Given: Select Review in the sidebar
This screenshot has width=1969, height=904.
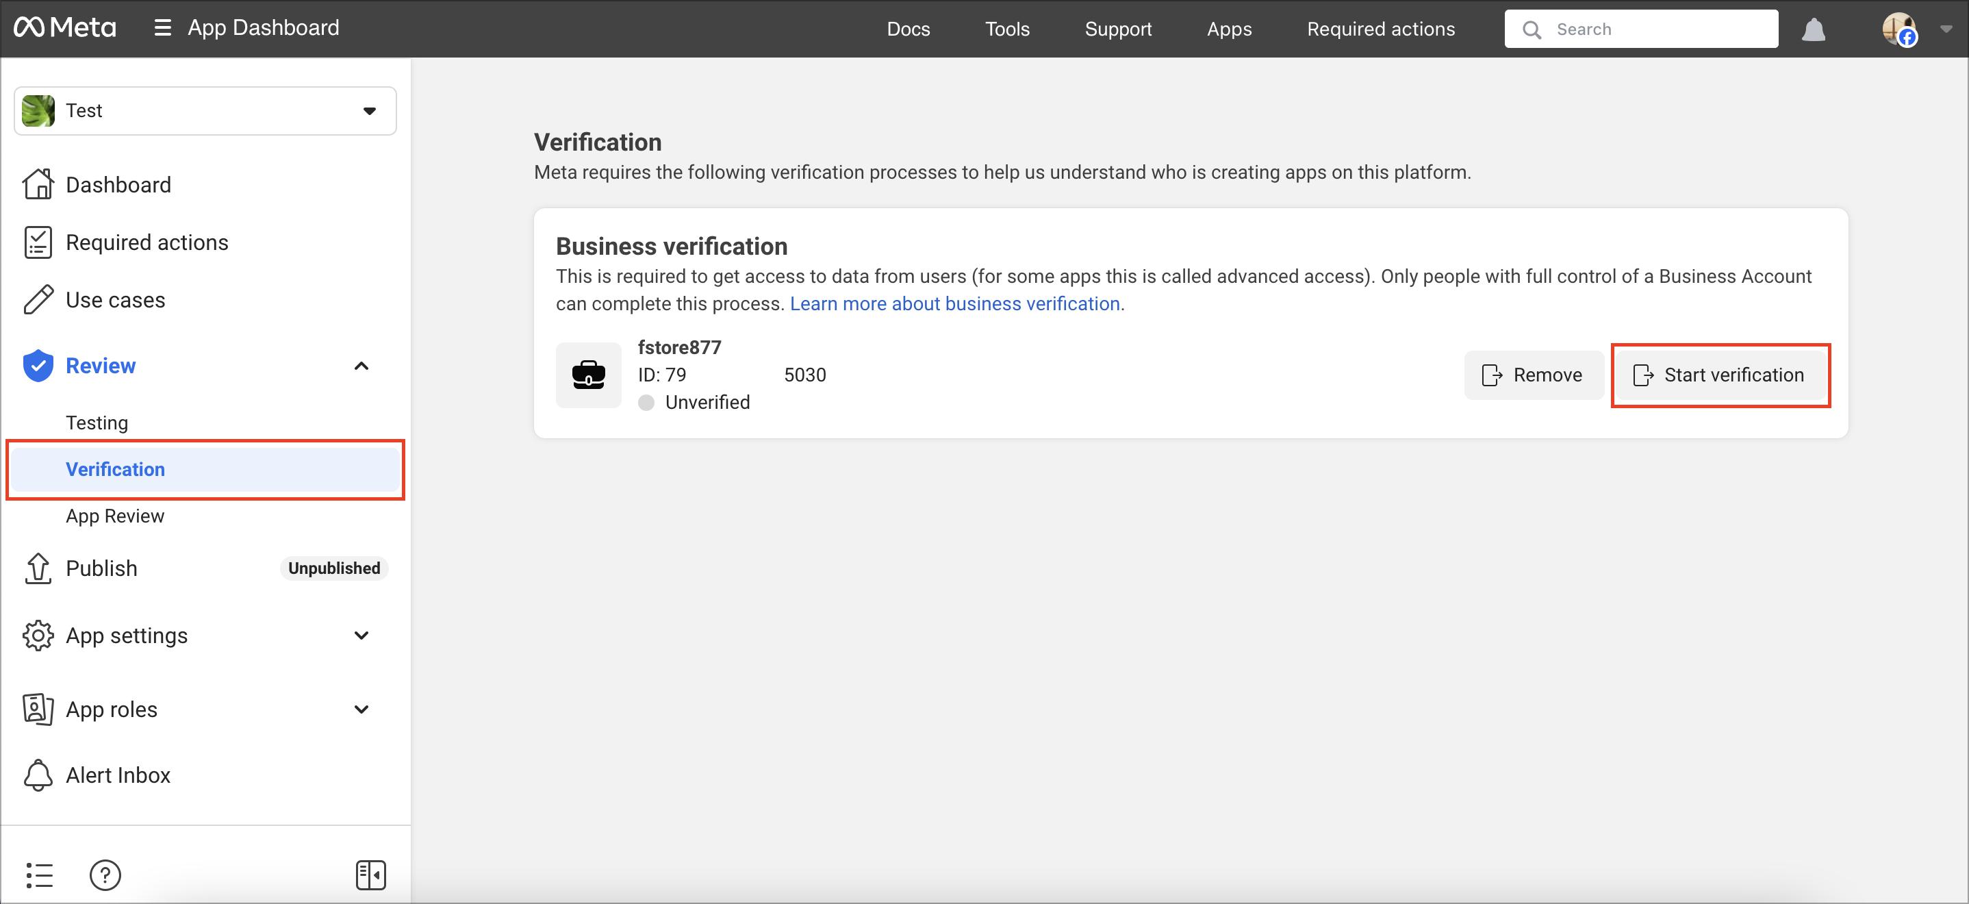Looking at the screenshot, I should click(x=101, y=366).
